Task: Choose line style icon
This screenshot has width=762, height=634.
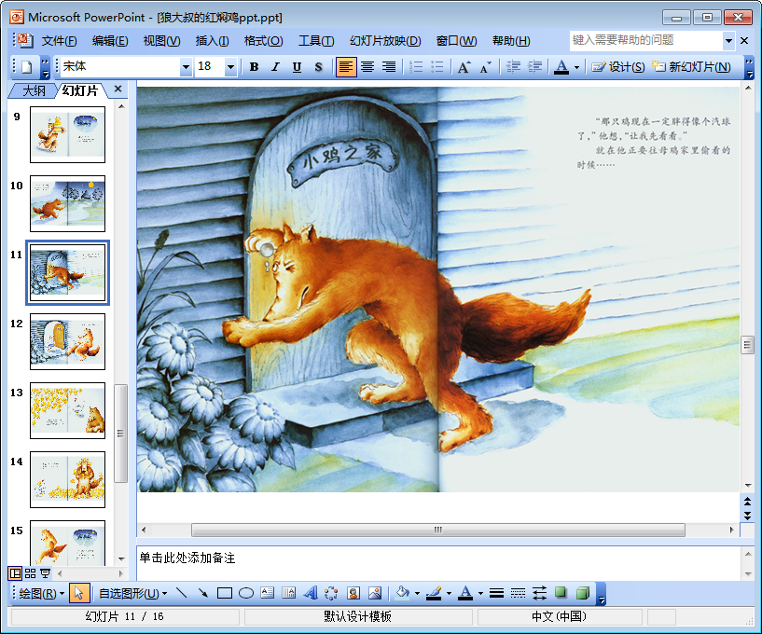Action: point(496,593)
